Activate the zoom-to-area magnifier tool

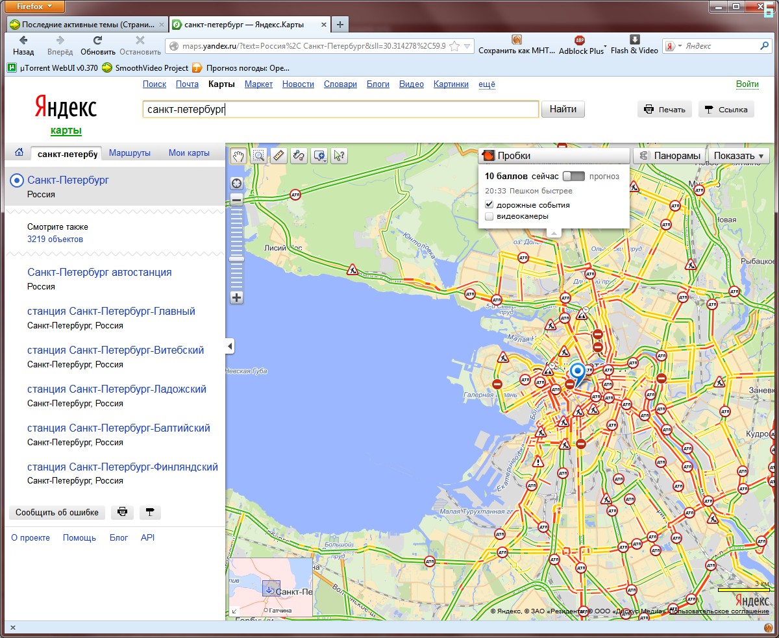pos(259,156)
